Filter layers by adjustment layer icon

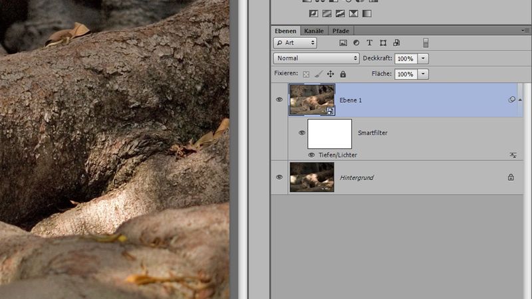click(x=356, y=43)
